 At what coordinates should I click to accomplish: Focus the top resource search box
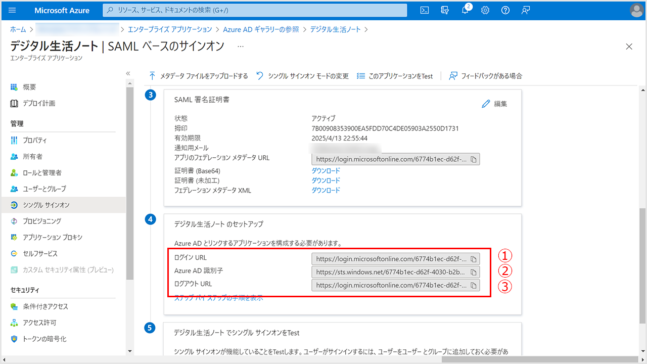(255, 10)
